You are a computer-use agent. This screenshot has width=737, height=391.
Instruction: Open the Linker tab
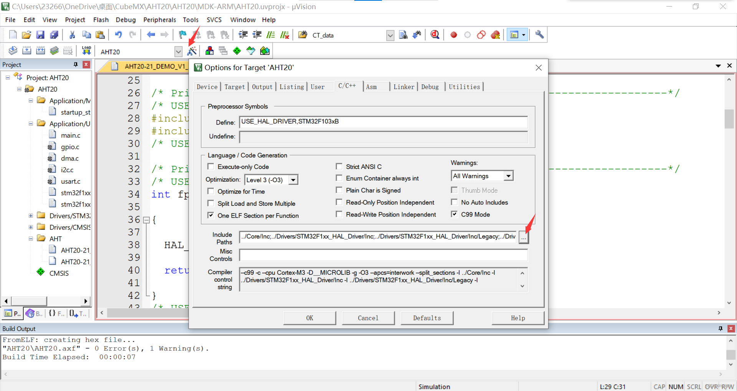404,87
